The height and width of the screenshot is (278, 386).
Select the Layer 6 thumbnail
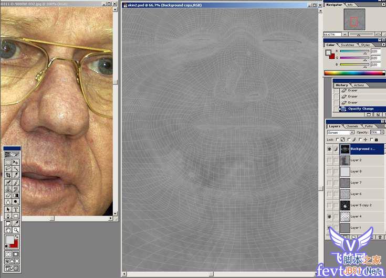pos(345,194)
